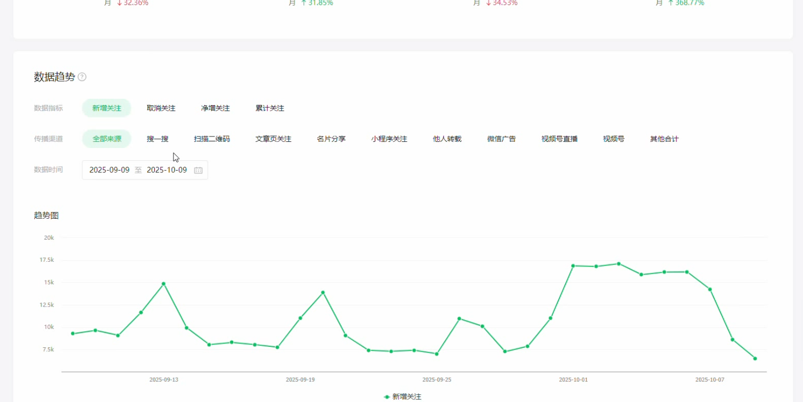Select 全部来源 channel filter

pos(107,139)
